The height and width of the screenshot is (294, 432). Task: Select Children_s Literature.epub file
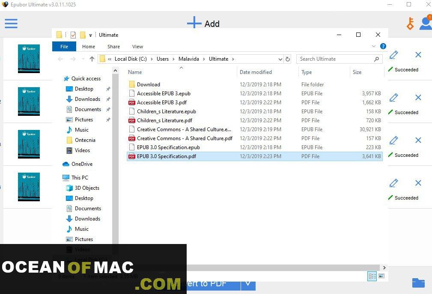coord(255,112)
